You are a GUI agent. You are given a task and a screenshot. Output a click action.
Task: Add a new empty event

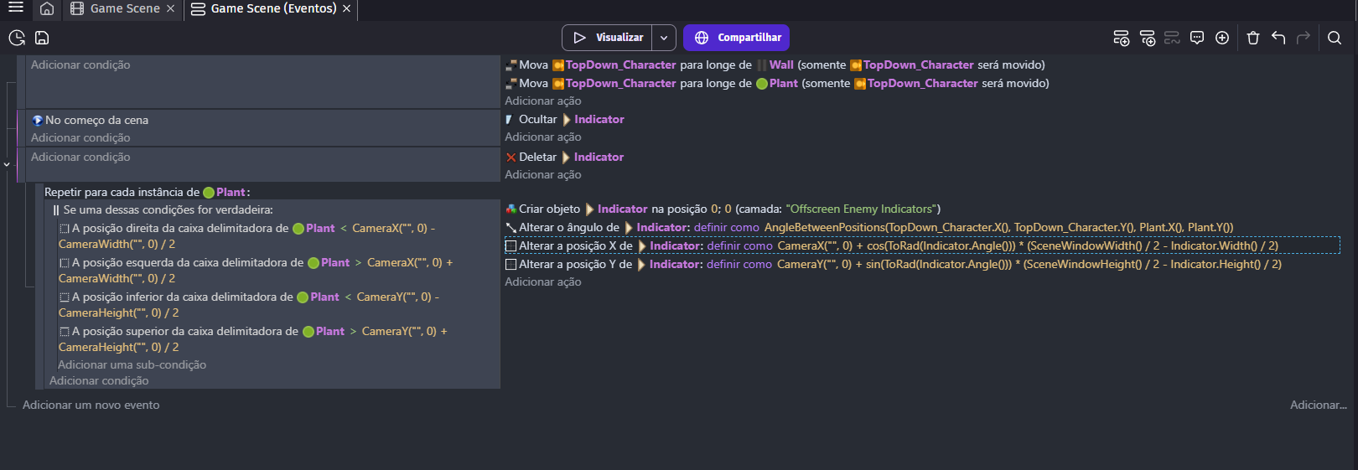pyautogui.click(x=1121, y=38)
